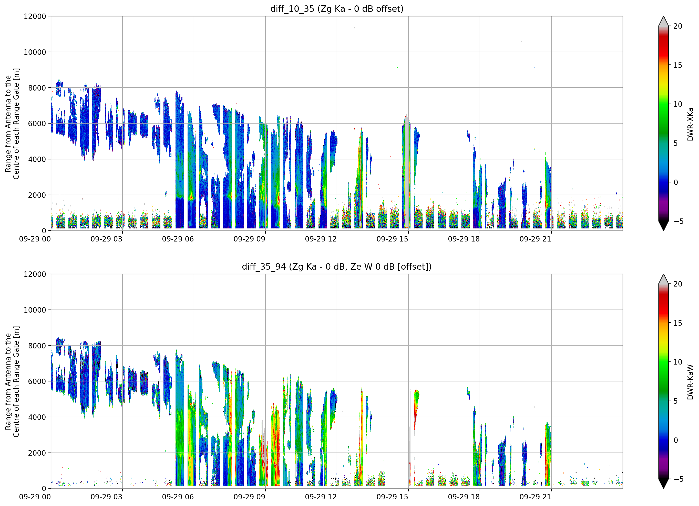Viewport: 699px width, 506px height.
Task: Click the 09-29 12 tick label on top plot
Action: click(x=321, y=239)
